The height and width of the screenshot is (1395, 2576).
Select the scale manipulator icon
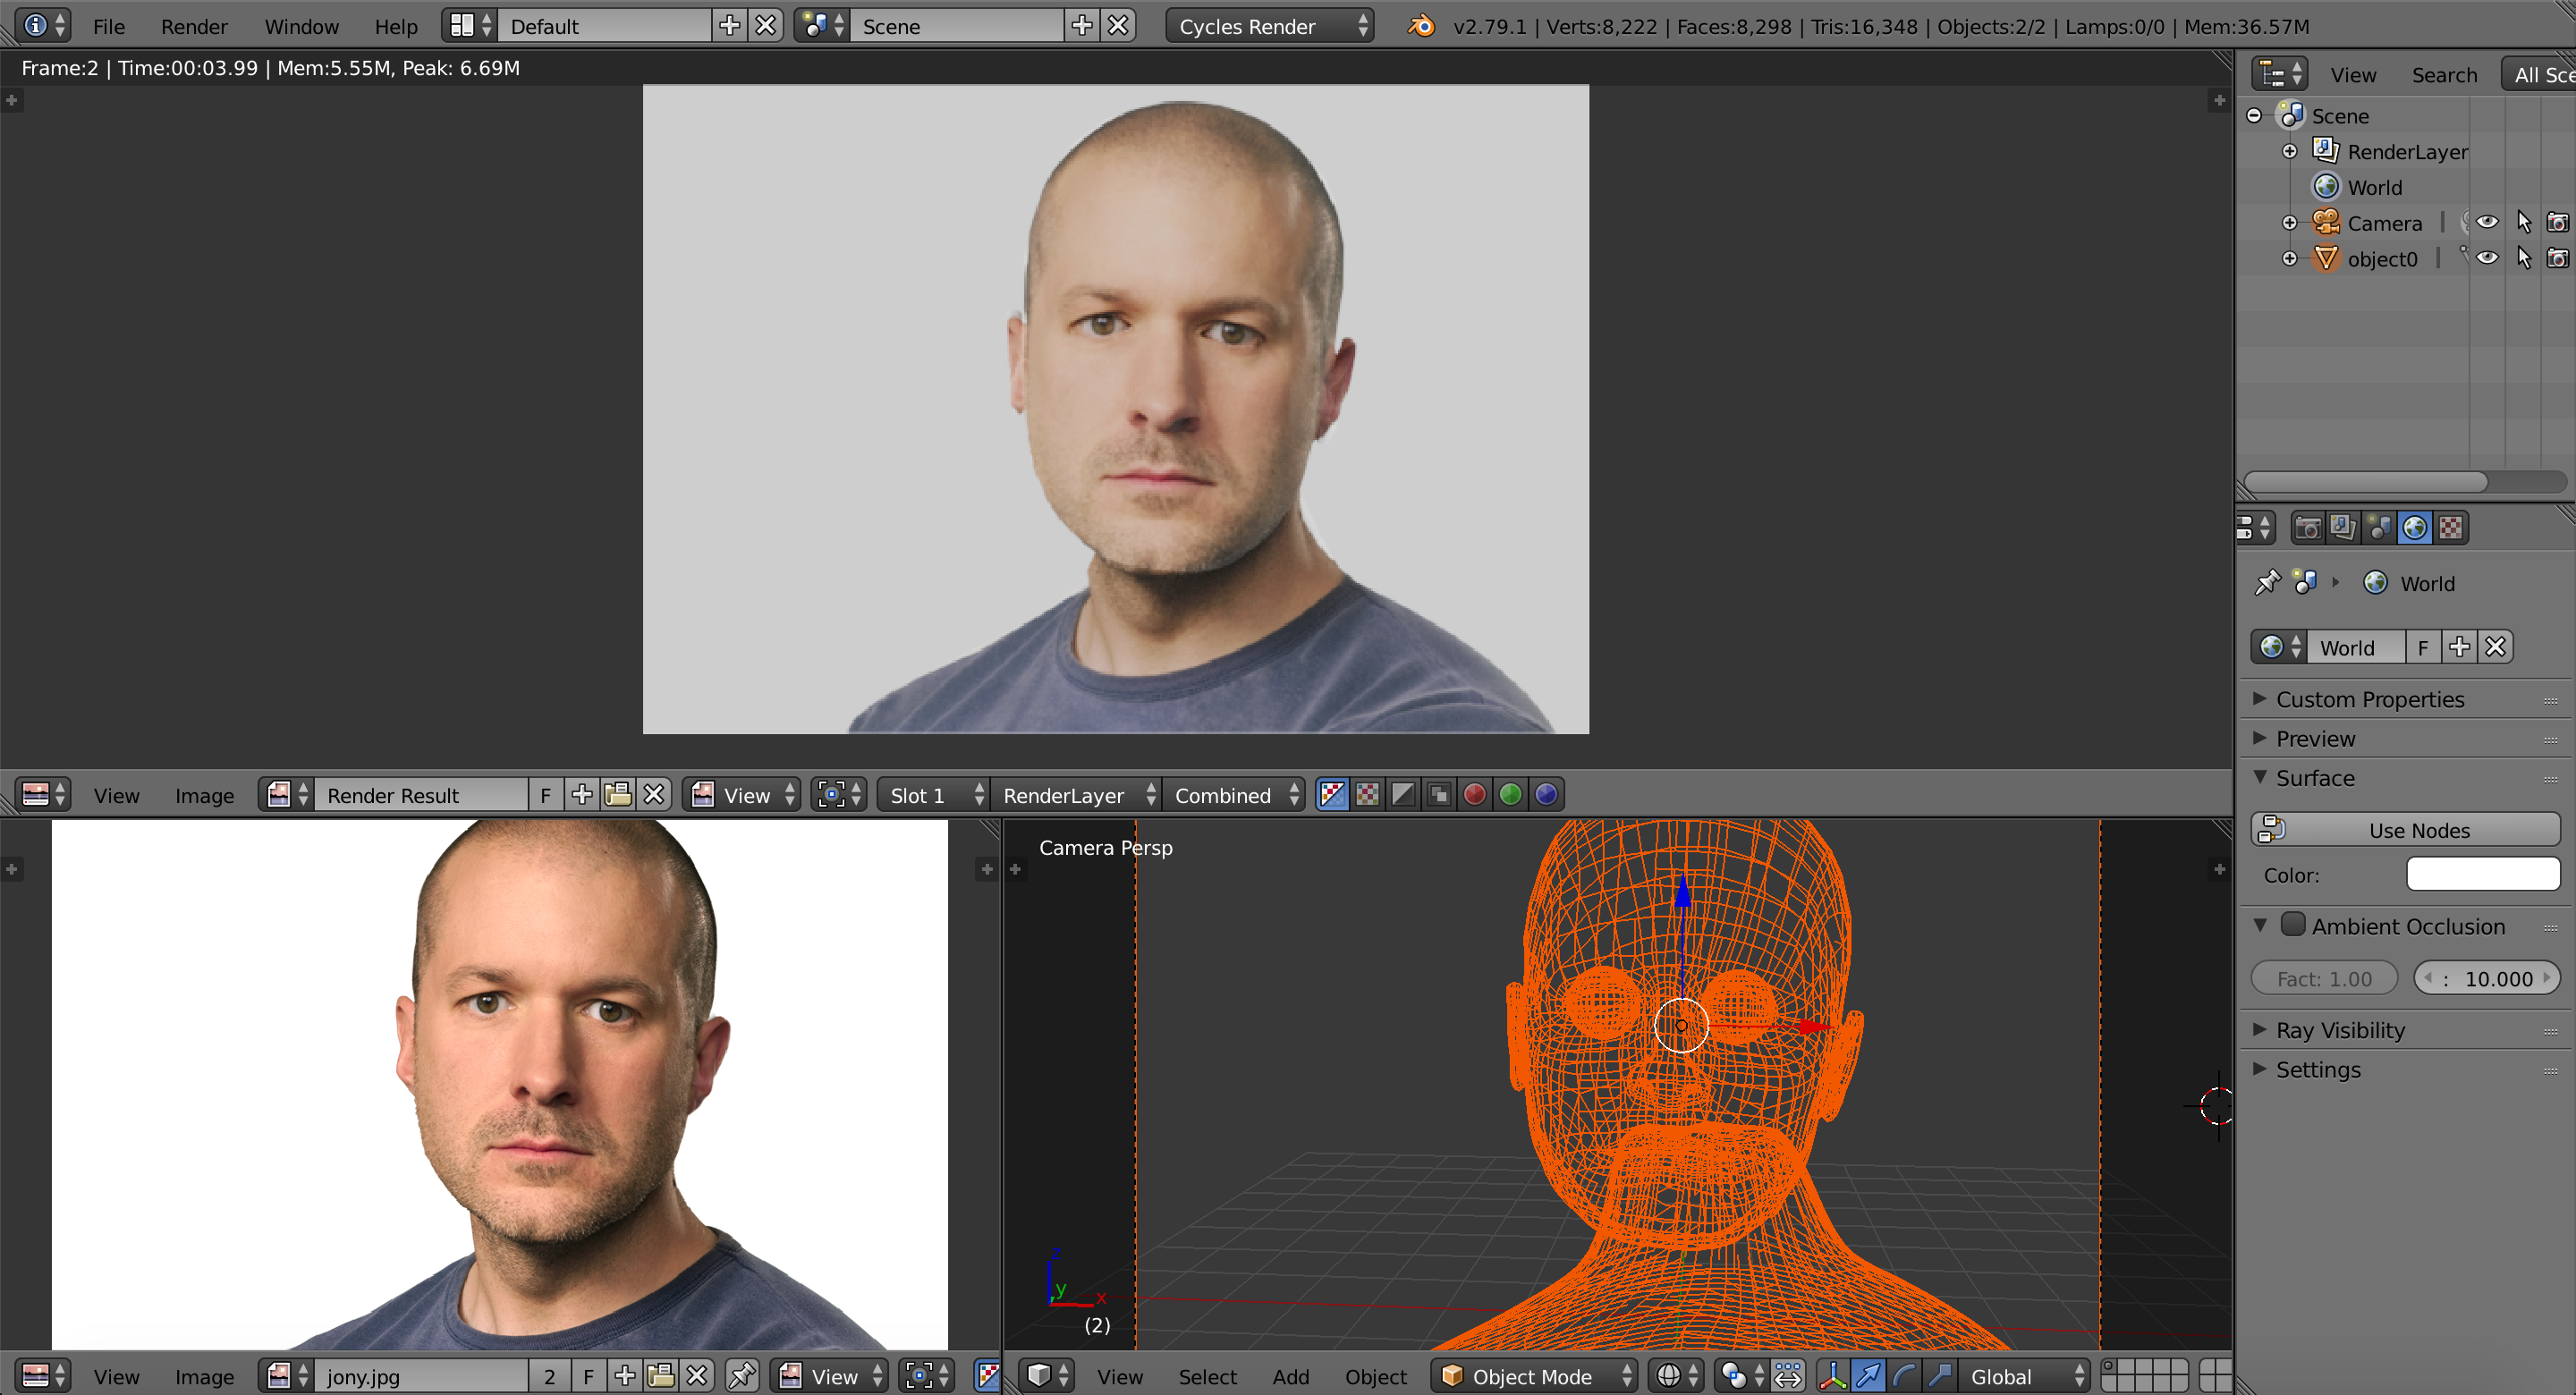click(x=1940, y=1376)
